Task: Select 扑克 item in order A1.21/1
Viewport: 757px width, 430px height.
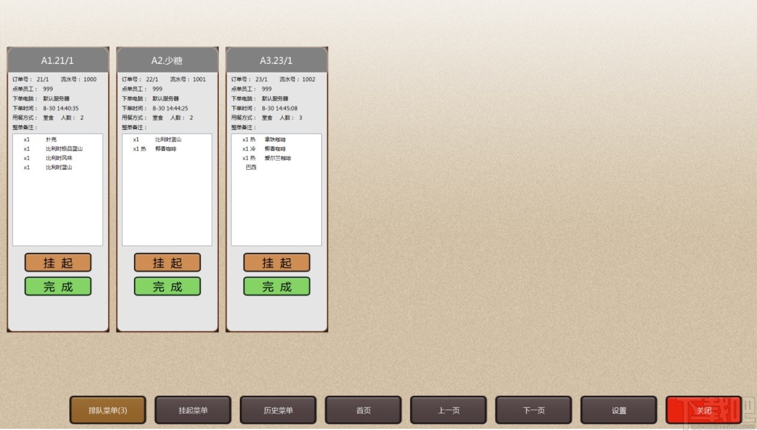Action: click(51, 139)
